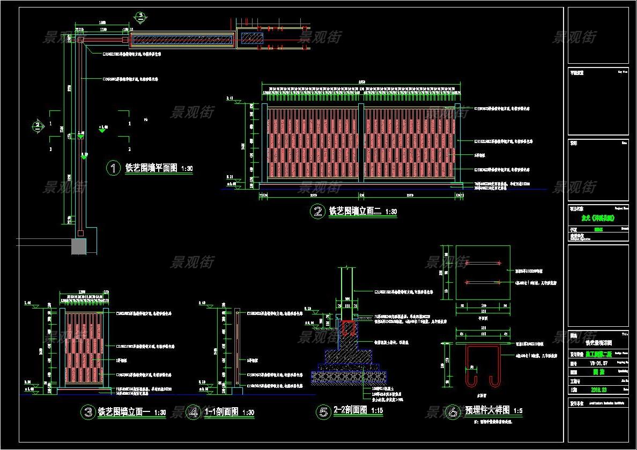Click the section-cut symbol 3 at top of plan
The image size is (637, 450).
[x=140, y=16]
